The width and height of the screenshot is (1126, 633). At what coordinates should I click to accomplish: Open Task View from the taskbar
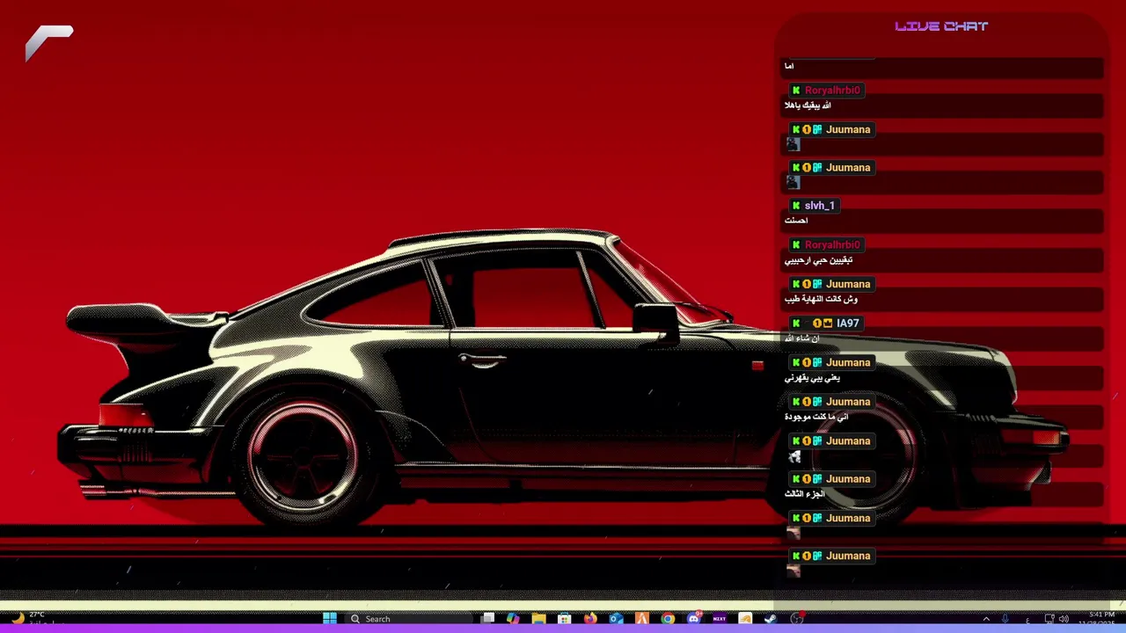[487, 619]
